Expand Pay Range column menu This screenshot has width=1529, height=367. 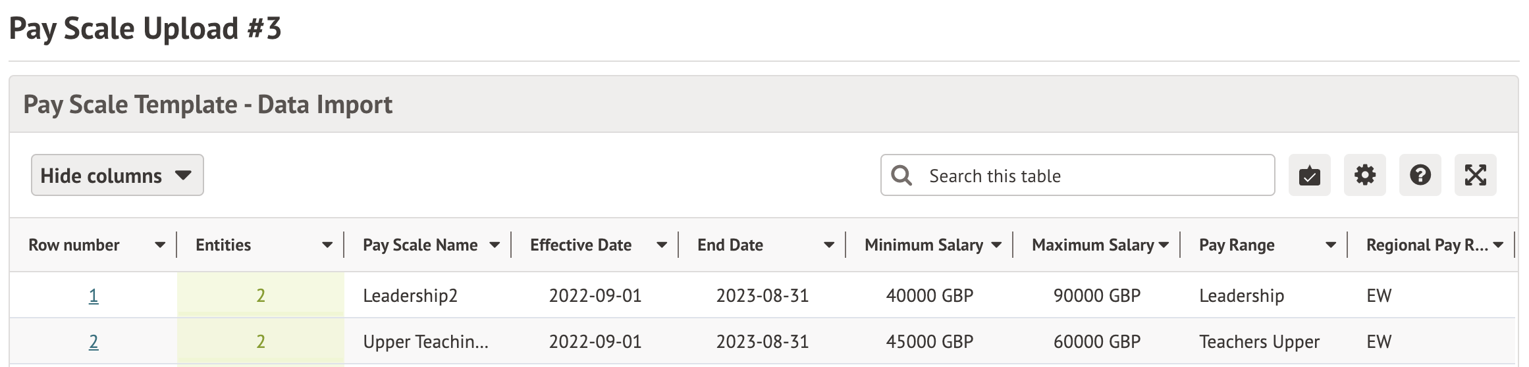(1330, 245)
